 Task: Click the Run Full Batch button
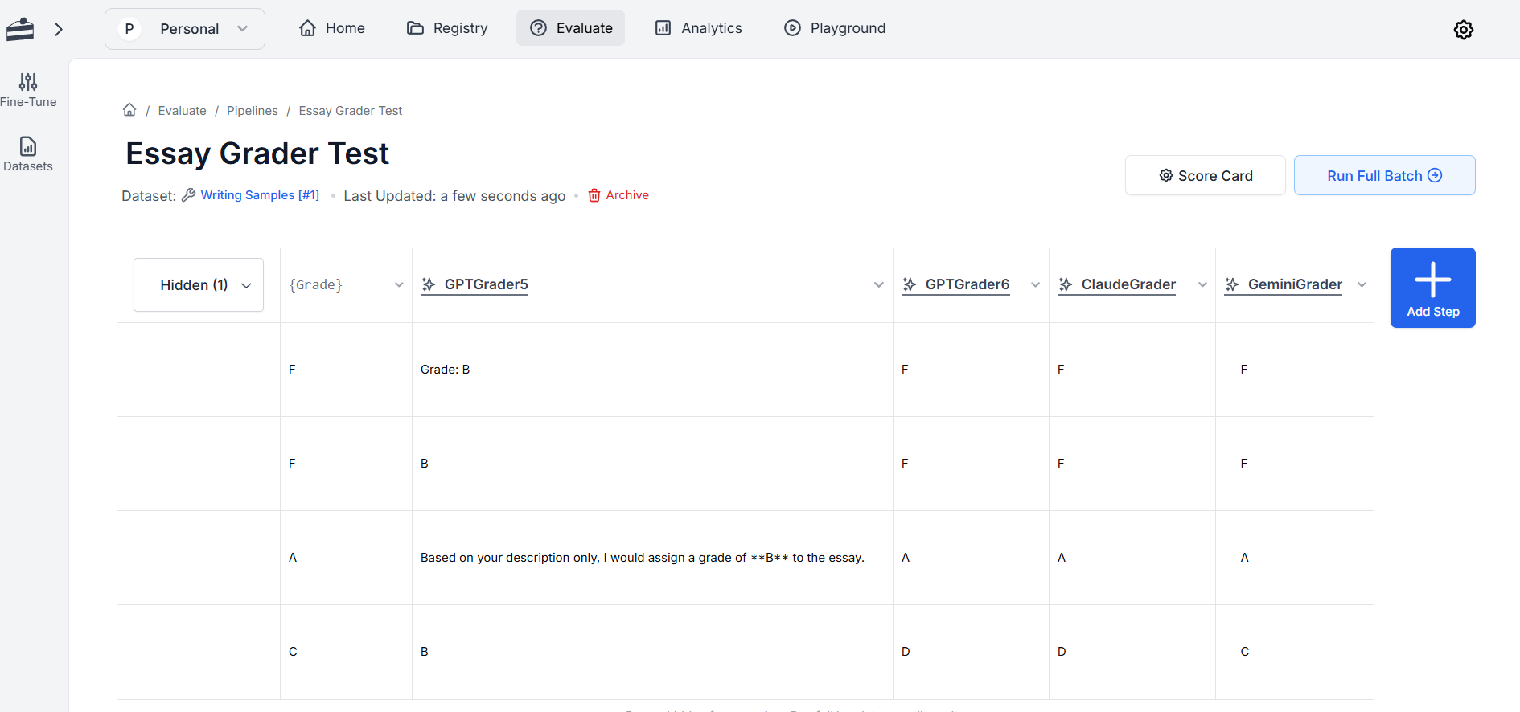tap(1384, 176)
